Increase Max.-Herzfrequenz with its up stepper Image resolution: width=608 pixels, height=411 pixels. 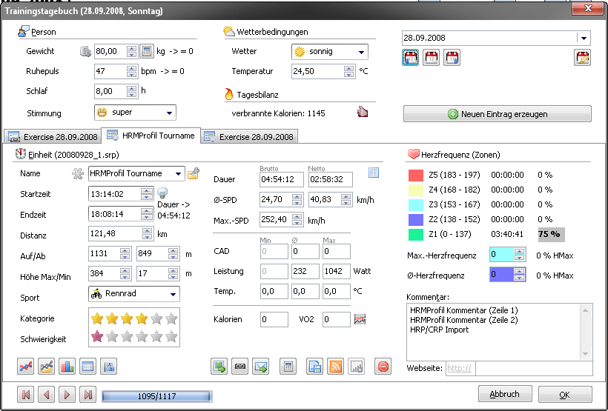tap(519, 252)
